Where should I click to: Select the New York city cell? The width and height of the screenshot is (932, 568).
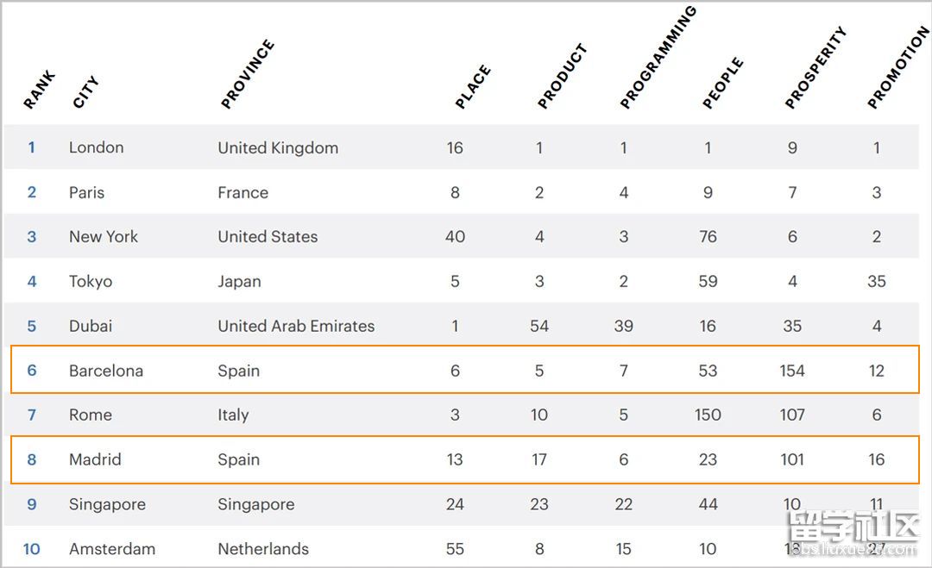tap(104, 237)
